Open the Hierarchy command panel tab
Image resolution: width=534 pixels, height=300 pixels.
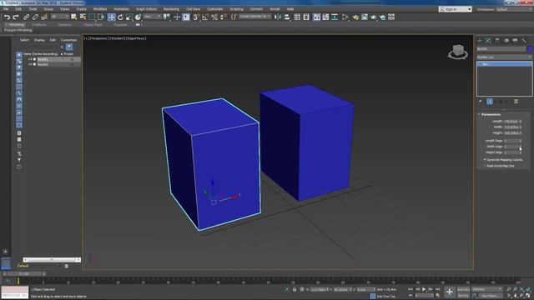tap(497, 41)
